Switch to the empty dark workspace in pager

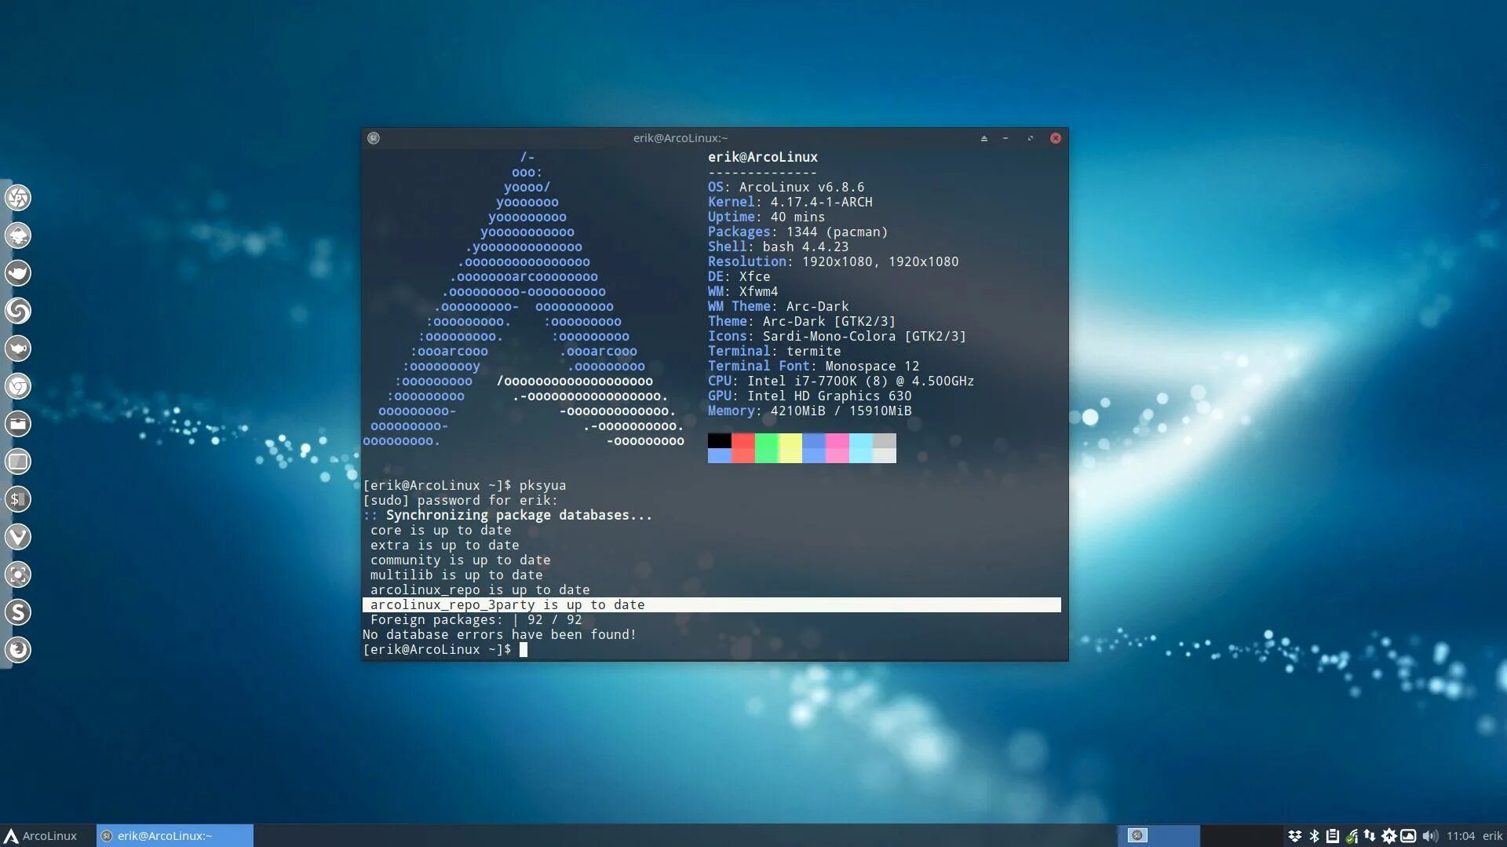click(x=1241, y=836)
